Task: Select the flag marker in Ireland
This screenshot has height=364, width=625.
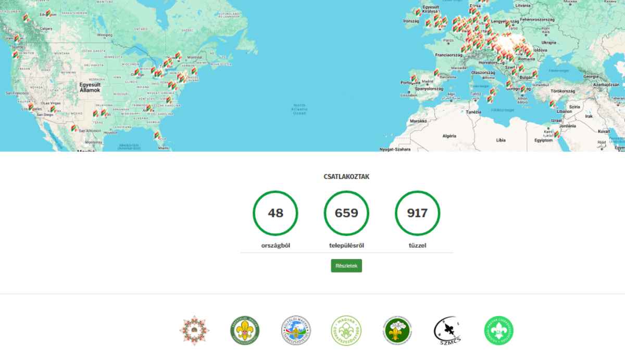Action: tap(417, 11)
